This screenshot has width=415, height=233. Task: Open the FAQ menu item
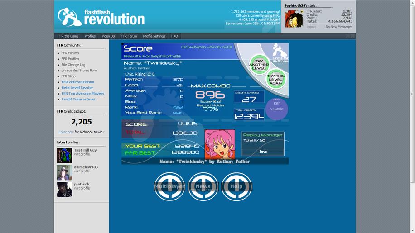click(174, 36)
